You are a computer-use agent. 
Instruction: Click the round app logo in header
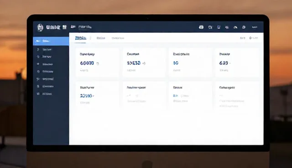click(40, 27)
